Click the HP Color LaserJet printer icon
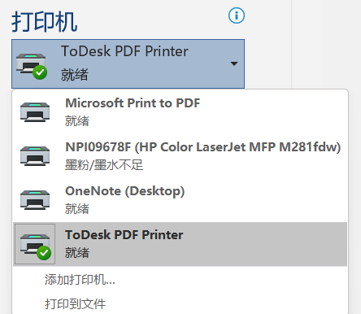Viewport: 361px width, 314px height. point(35,156)
